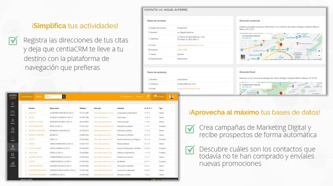This screenshot has width=333, height=186.
Task: Open the CENTIA CRM empresa link
Action: pos(182,50)
